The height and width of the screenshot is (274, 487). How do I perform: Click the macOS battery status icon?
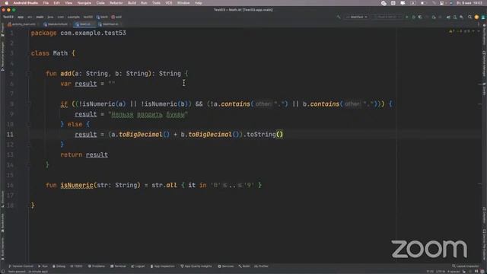(x=423, y=3)
